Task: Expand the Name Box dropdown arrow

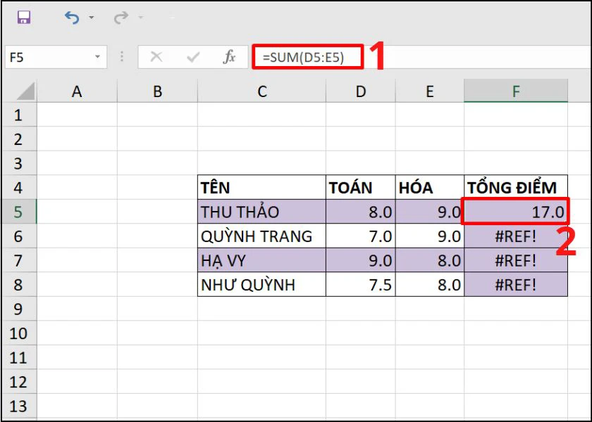Action: (97, 57)
